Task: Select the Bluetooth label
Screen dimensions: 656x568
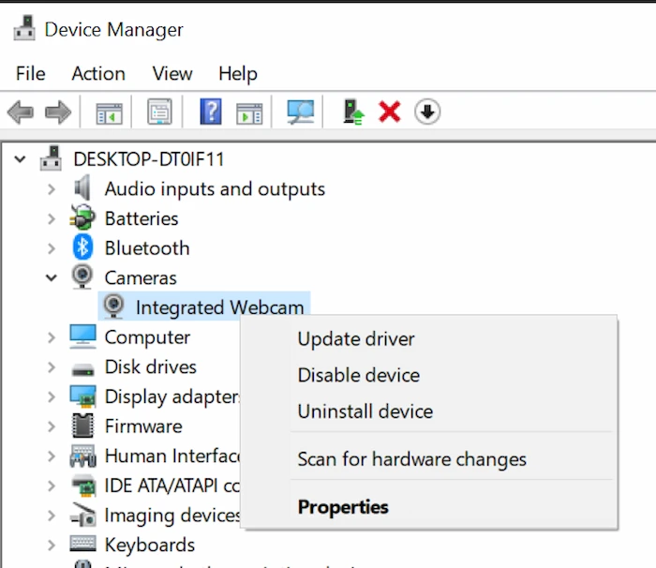Action: tap(147, 248)
